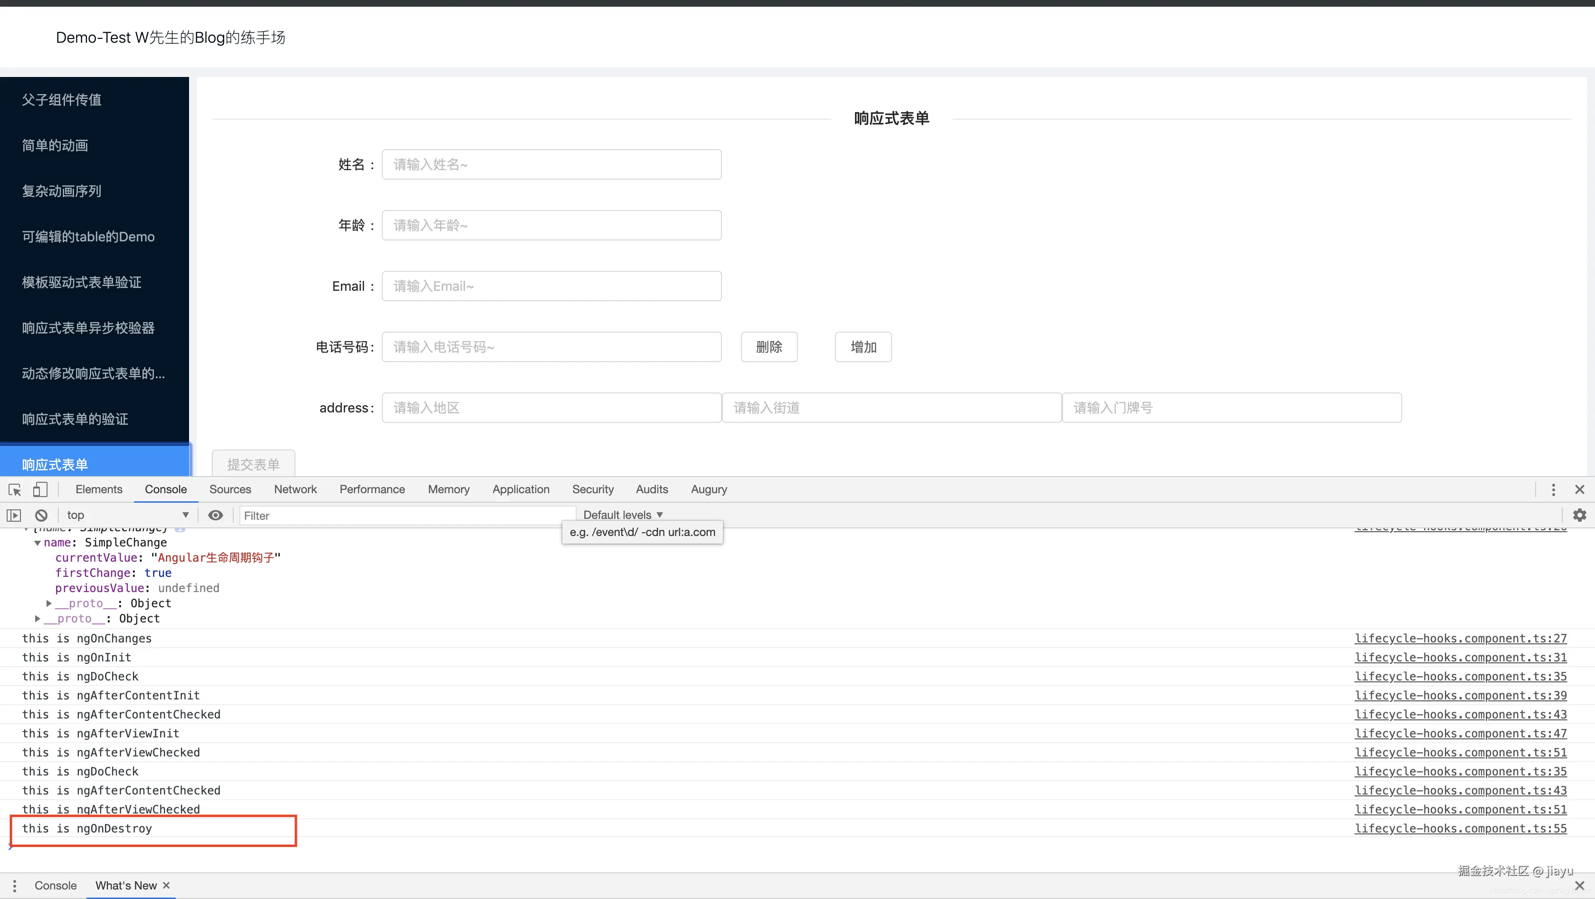
Task: Select 简单的动画 in the sidebar menu
Action: point(55,145)
